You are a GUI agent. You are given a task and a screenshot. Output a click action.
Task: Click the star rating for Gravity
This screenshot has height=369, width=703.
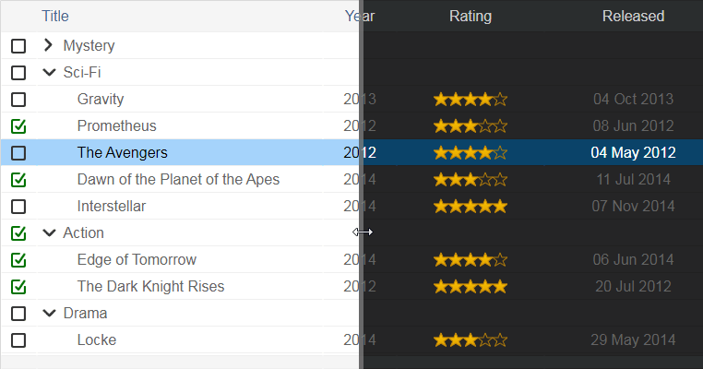(x=471, y=99)
